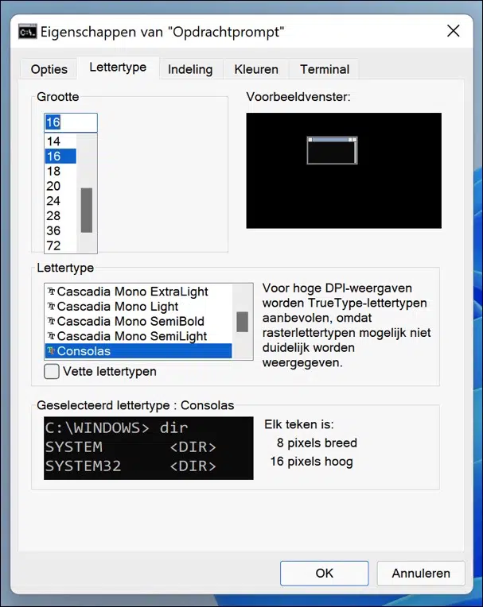Open the Command Prompt title bar icon menu
This screenshot has height=607, width=483.
click(28, 32)
